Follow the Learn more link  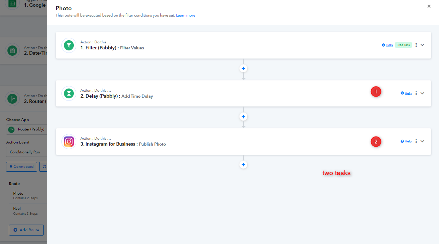click(185, 16)
